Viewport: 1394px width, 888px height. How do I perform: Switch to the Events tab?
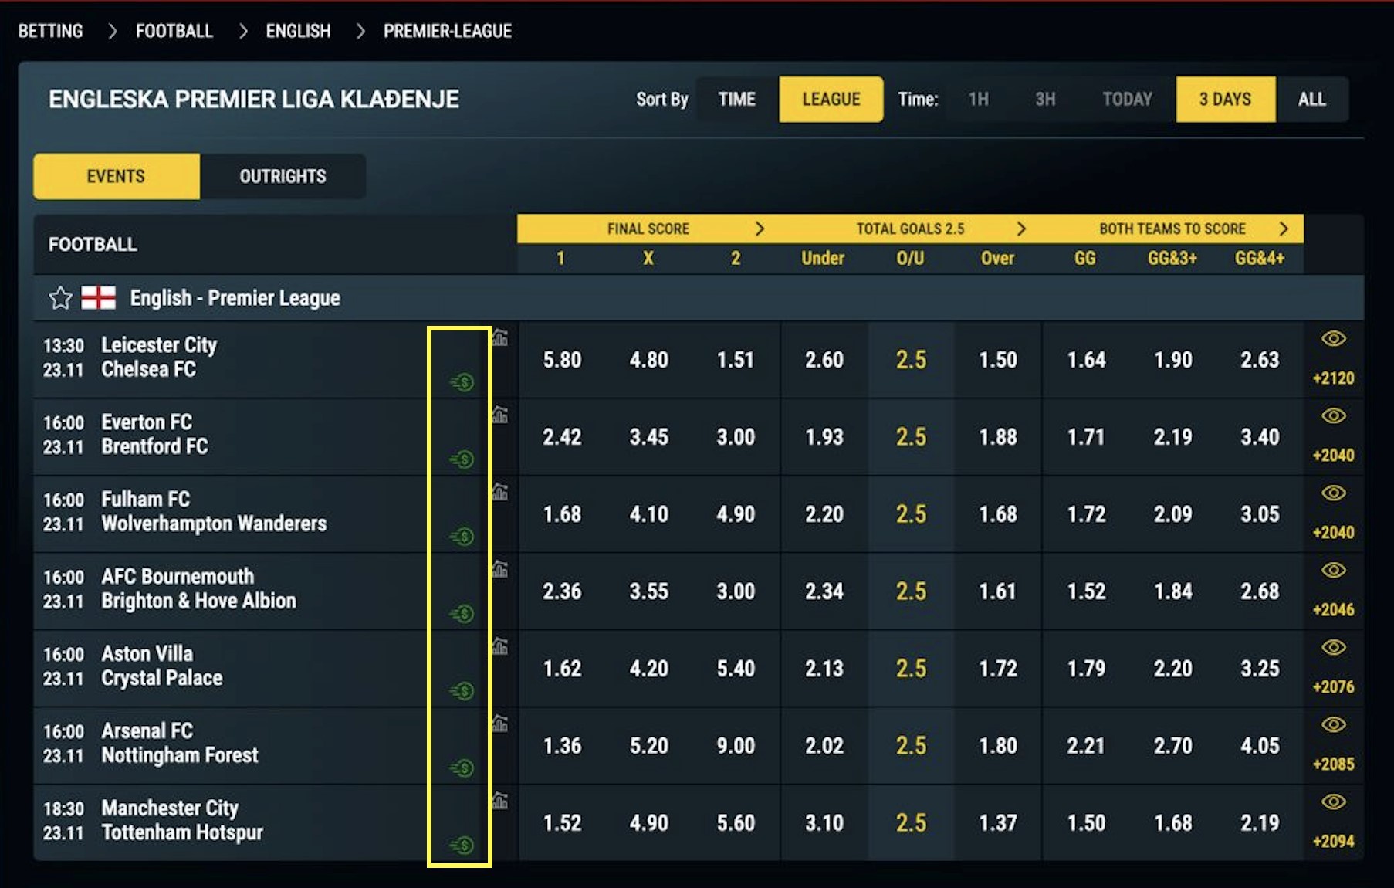point(117,176)
